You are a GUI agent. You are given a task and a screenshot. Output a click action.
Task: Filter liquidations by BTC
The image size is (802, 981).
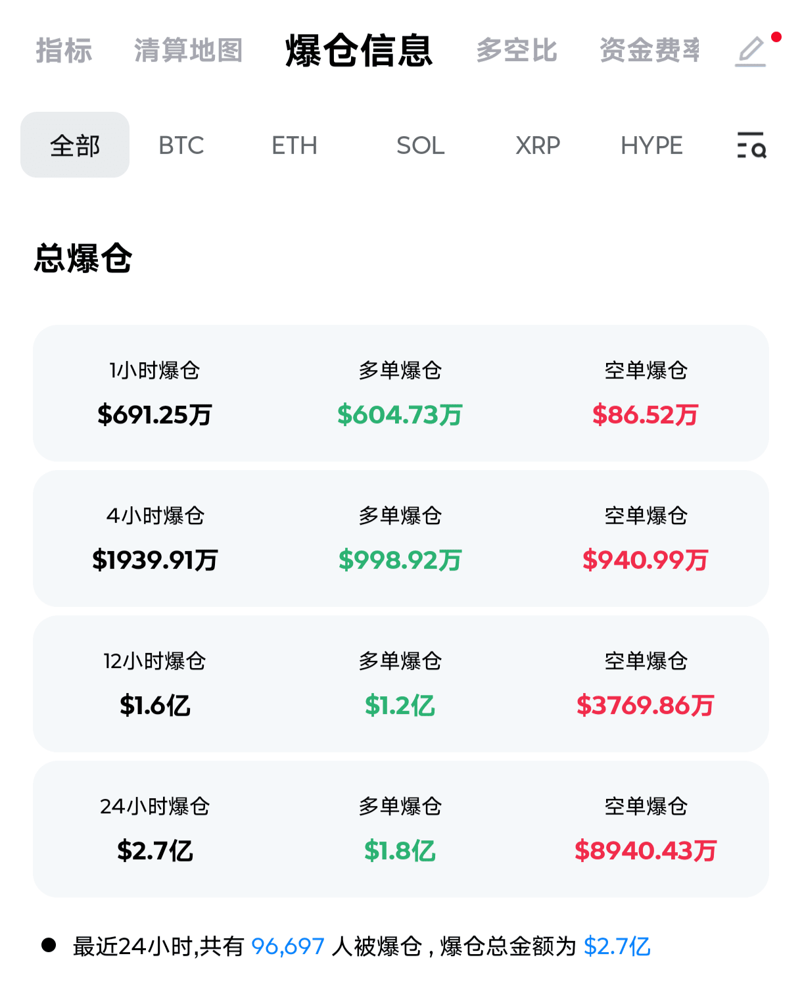coord(181,145)
